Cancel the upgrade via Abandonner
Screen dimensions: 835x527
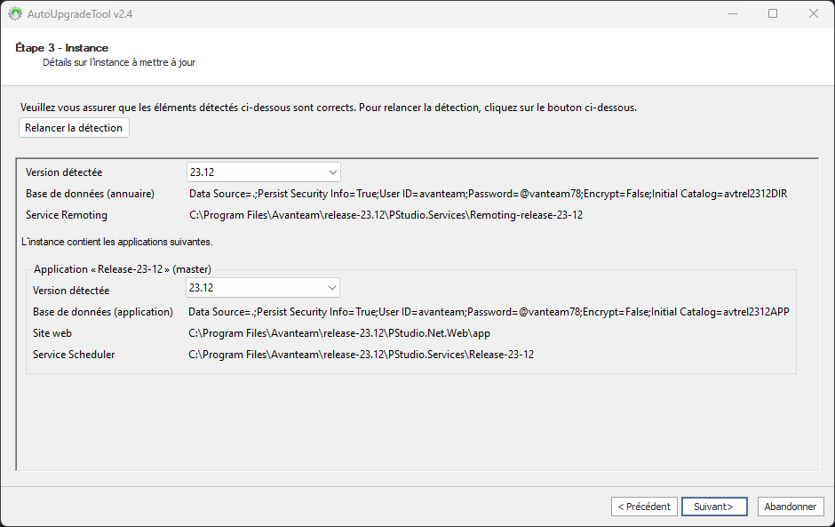[x=791, y=507]
